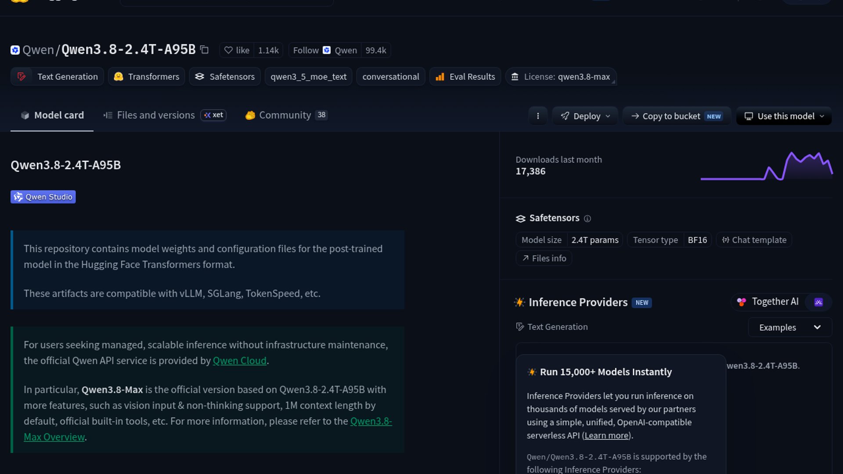
Task: Open the Qwen Studio badge
Action: [43, 197]
